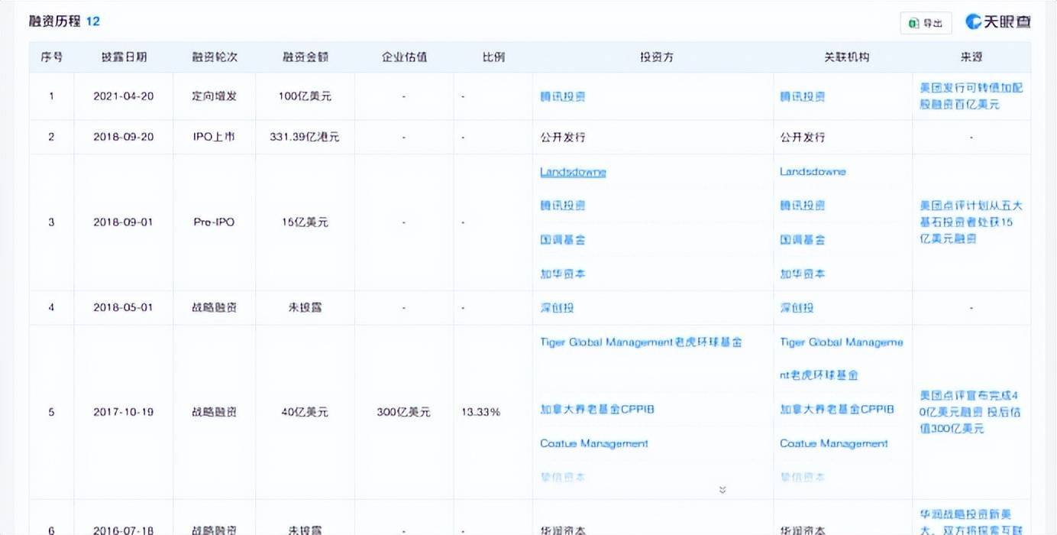
Task: Click the 天眼查 logo
Action: point(998,22)
